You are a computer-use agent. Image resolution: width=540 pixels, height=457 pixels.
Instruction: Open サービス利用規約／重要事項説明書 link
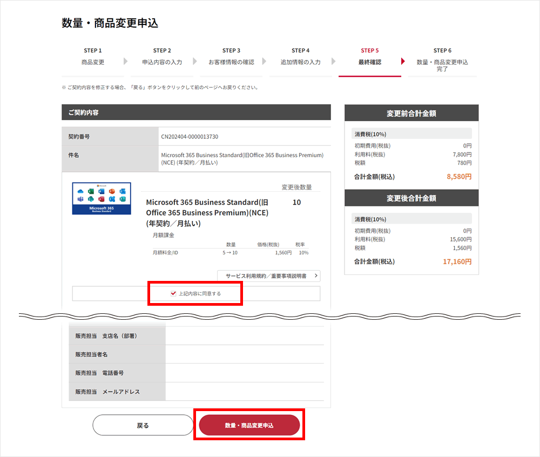[x=268, y=276]
